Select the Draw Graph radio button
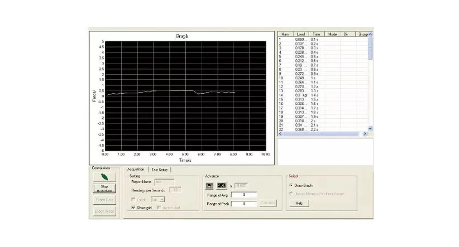 point(291,186)
